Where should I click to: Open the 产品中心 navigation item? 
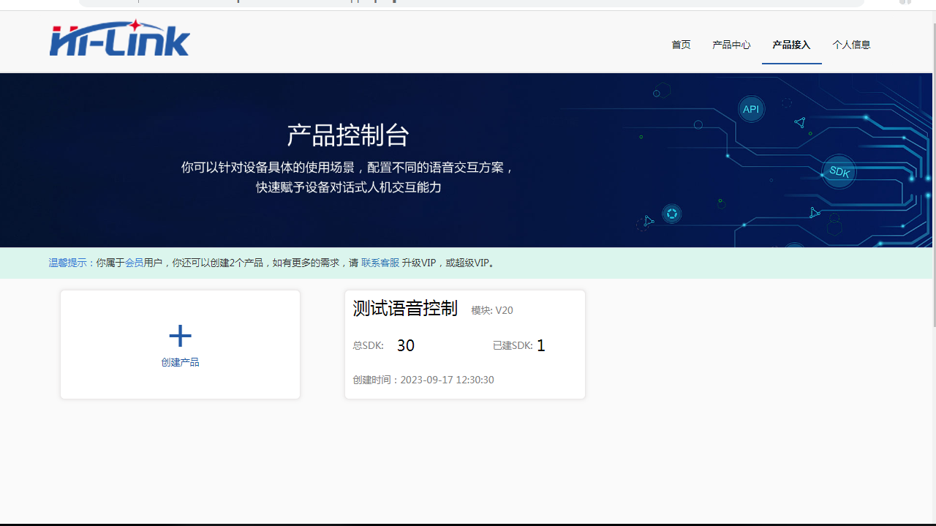pyautogui.click(x=731, y=45)
